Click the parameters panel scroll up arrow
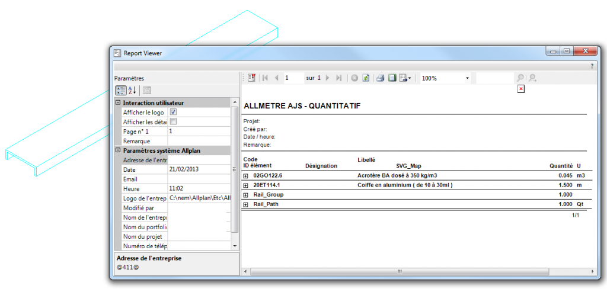 [x=235, y=102]
